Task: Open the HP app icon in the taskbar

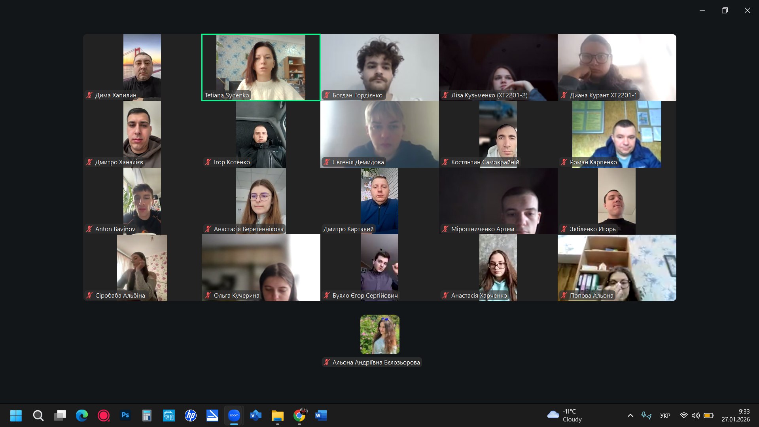Action: 191,415
